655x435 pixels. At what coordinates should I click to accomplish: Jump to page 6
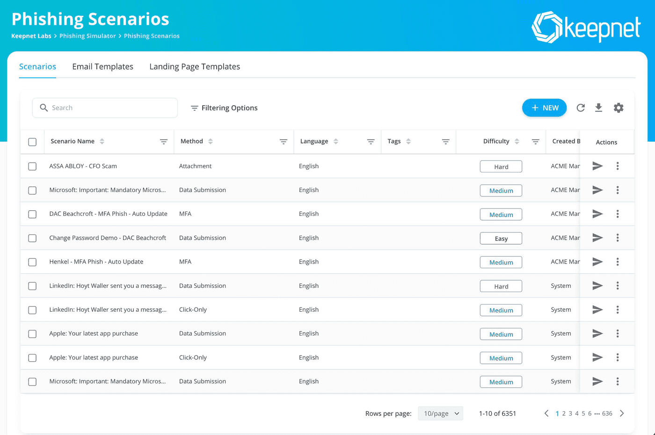pos(590,414)
